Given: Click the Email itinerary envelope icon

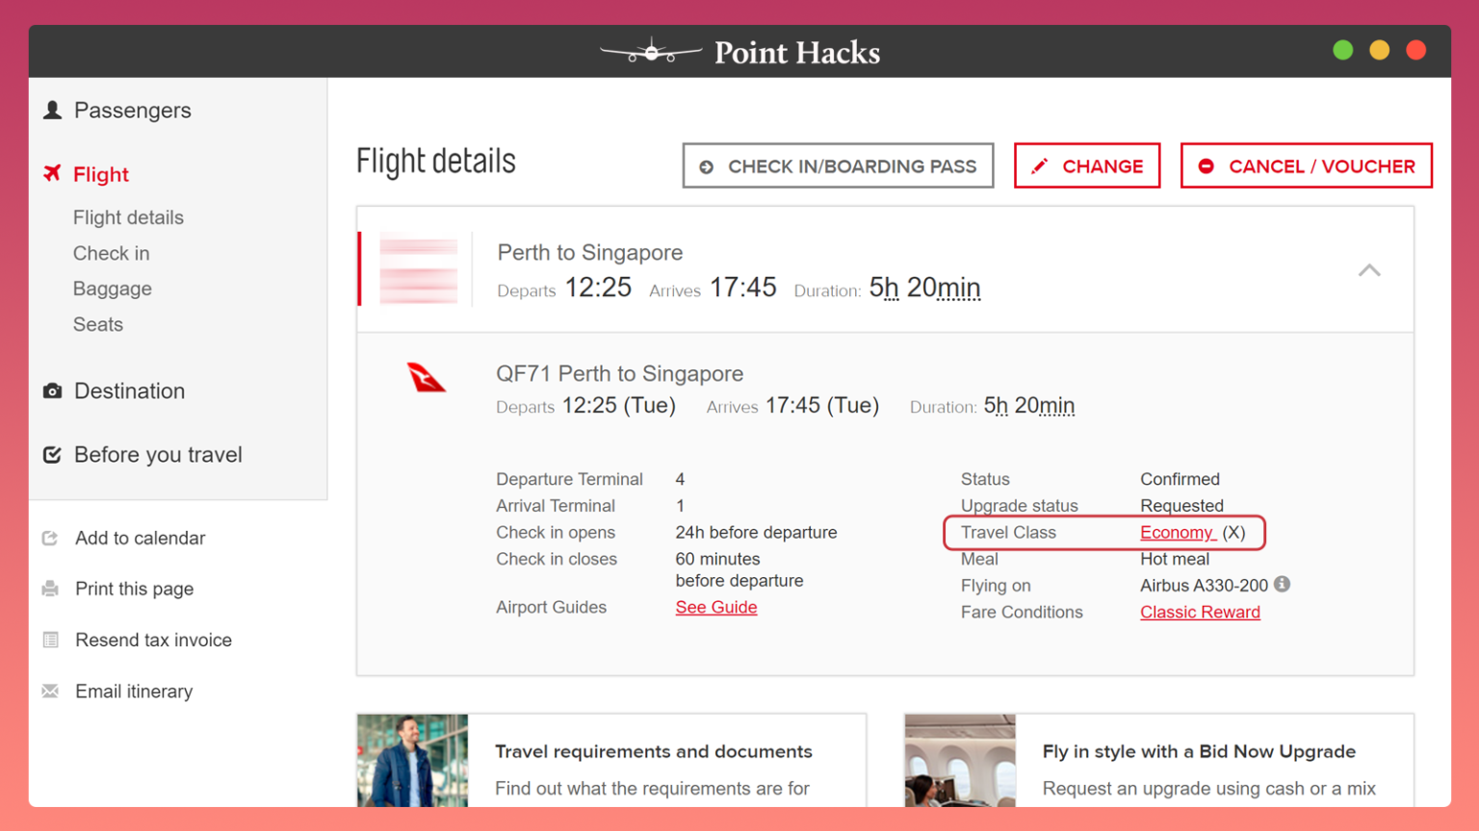Looking at the screenshot, I should (51, 691).
